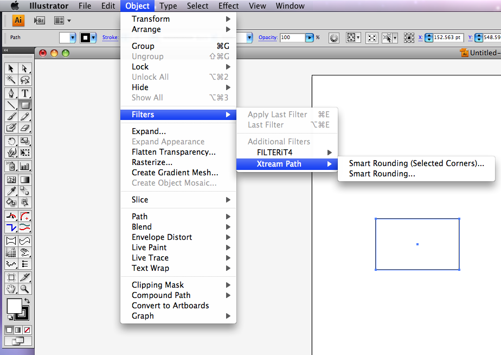The image size is (501, 355).
Task: Click the reference point grid icon
Action: click(409, 38)
